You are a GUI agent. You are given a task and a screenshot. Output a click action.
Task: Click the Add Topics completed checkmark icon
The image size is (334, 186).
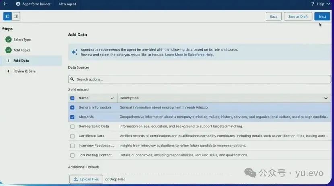[x=8, y=50]
